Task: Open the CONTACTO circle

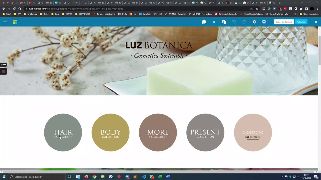Action: pyautogui.click(x=253, y=132)
